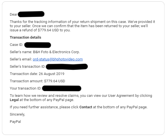Click the Sincerely, closing line
The height and width of the screenshot is (136, 167).
[x=17, y=114]
